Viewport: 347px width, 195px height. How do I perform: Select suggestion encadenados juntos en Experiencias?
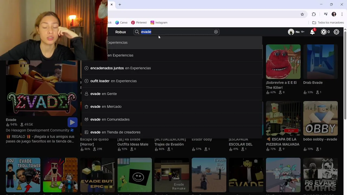click(172, 68)
